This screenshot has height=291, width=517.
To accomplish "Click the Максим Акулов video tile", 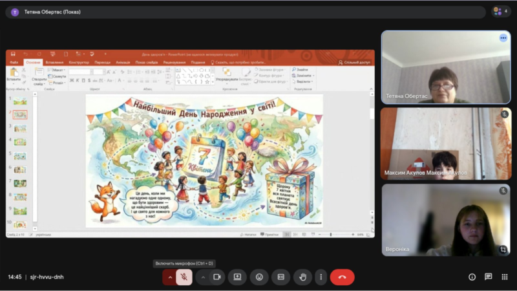I will (445, 144).
